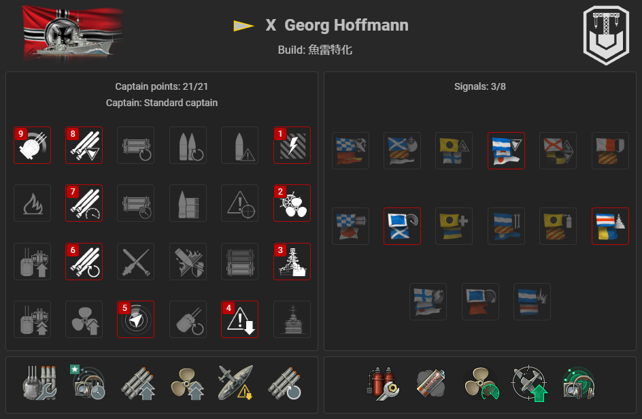Image resolution: width=642 pixels, height=419 pixels.
Task: Select the rudder and propeller skill numbered 2
Action: click(292, 203)
